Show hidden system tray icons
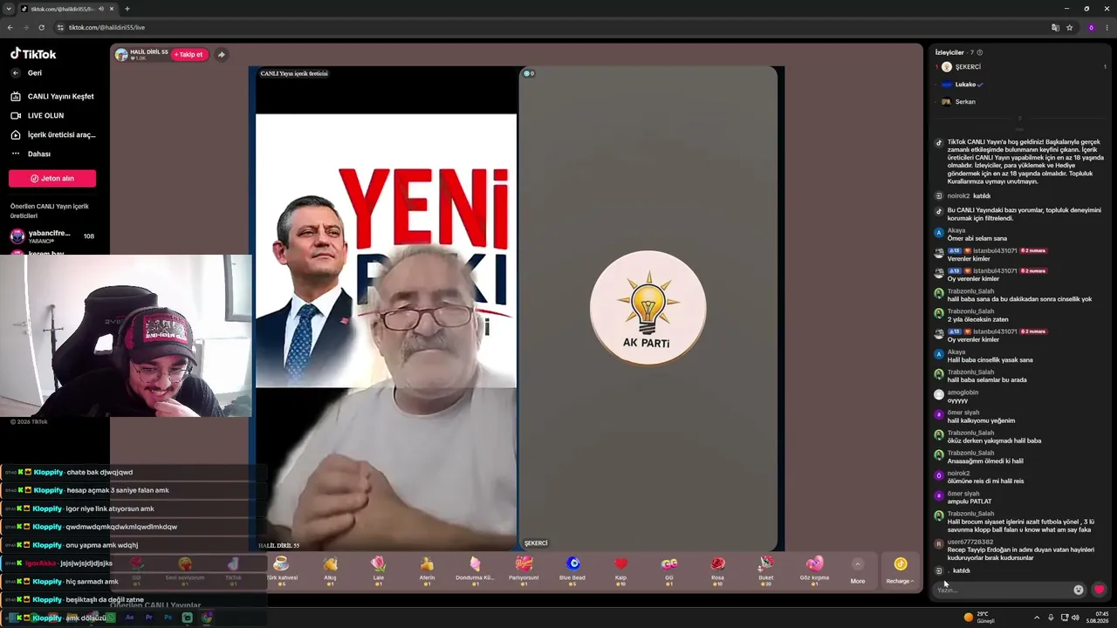Viewport: 1117px width, 628px height. pos(1037,618)
